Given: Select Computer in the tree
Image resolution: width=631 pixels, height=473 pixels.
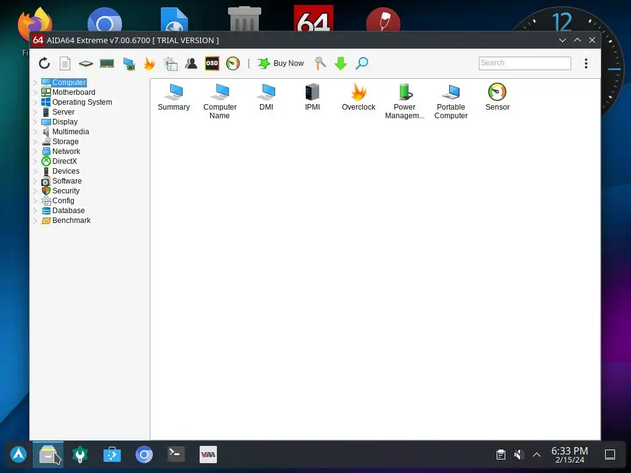Looking at the screenshot, I should click(69, 83).
